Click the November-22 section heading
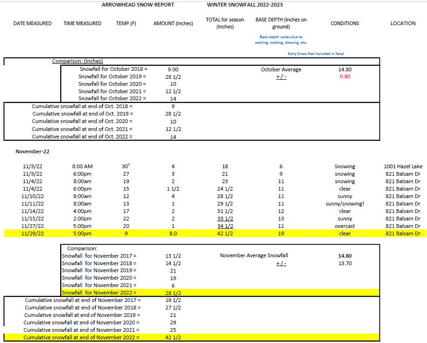 point(32,151)
